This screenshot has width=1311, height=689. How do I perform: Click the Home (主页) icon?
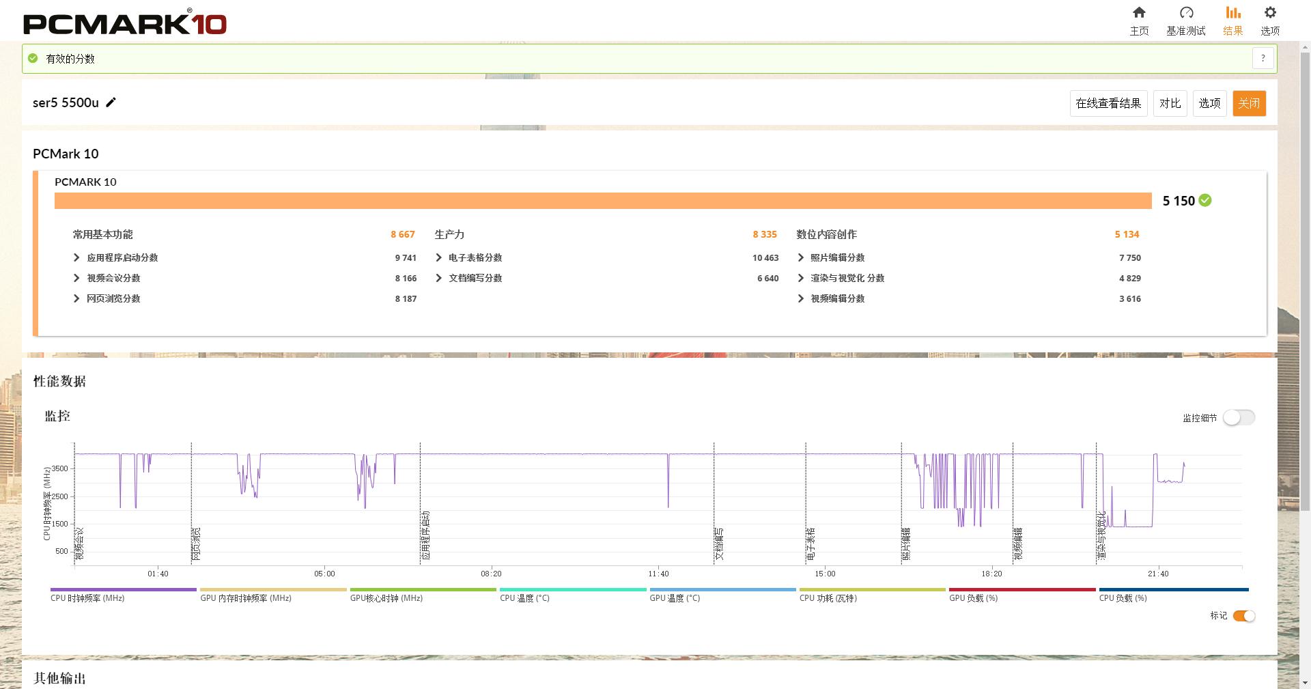pyautogui.click(x=1139, y=13)
